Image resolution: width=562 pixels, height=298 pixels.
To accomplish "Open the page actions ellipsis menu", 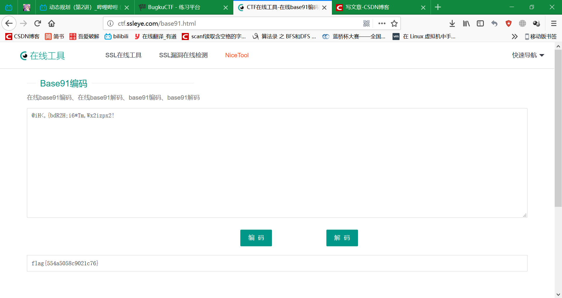I will tap(382, 23).
